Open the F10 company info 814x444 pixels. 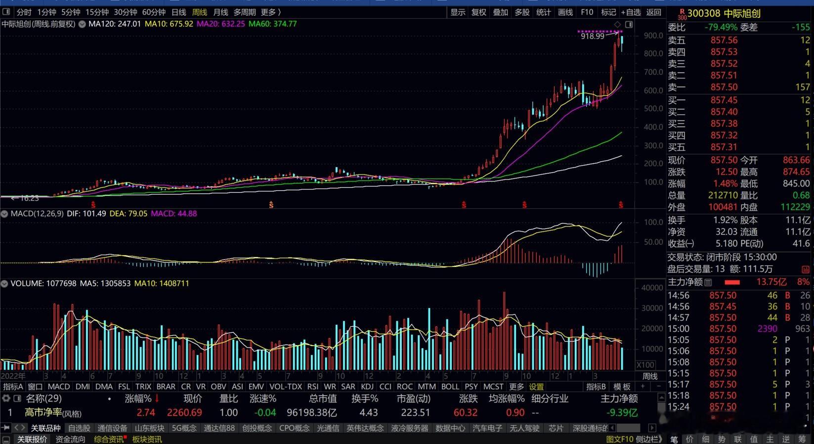[x=587, y=12]
